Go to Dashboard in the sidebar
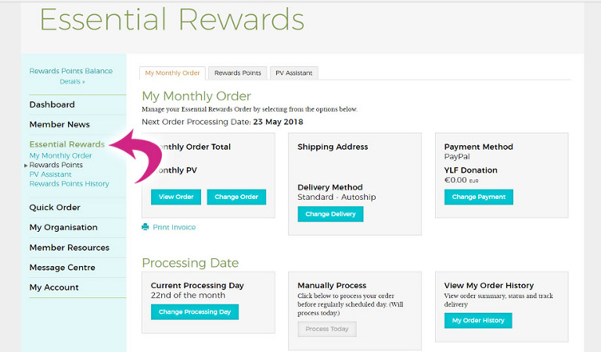The image size is (601, 352). [52, 105]
